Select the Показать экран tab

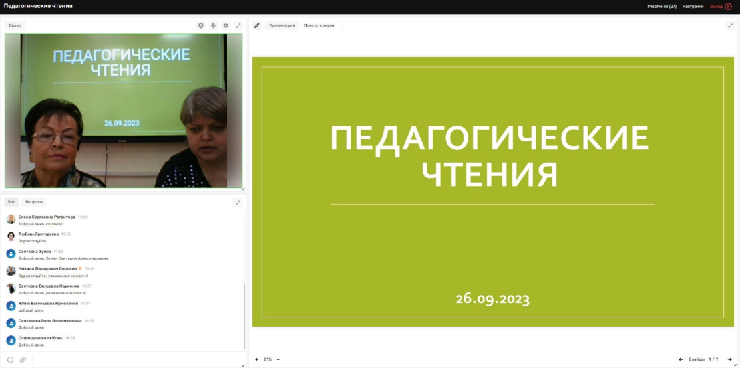pos(319,25)
